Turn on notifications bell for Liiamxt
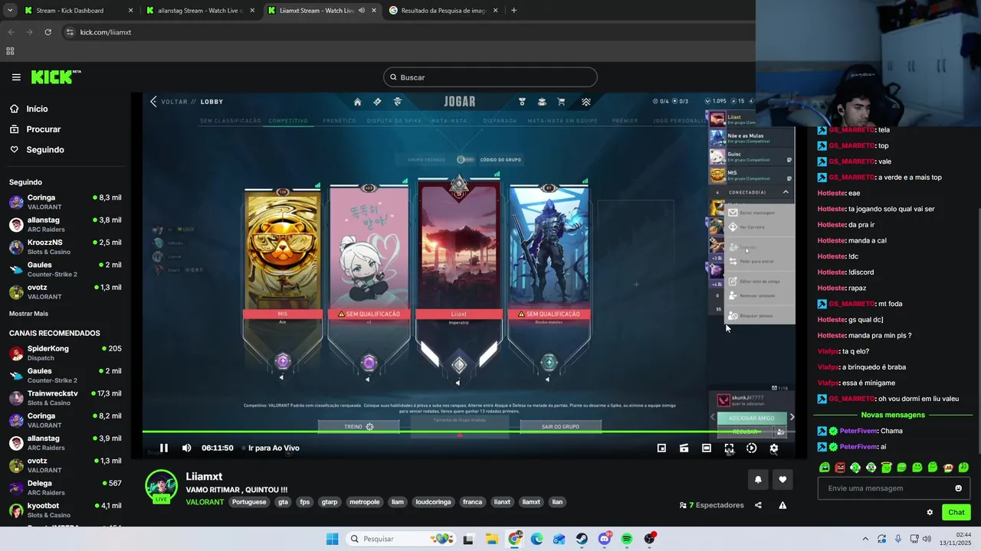981x551 pixels. point(758,480)
